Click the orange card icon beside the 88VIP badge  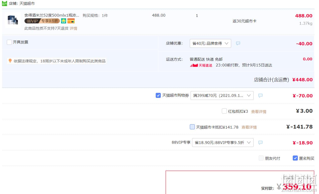71,21
